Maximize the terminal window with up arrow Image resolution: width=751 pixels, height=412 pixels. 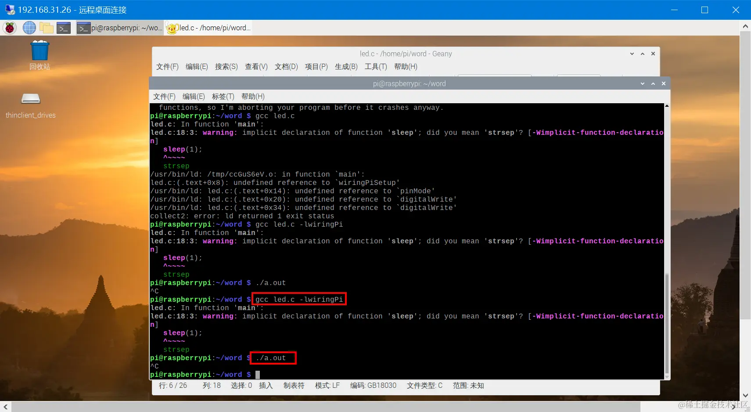[653, 83]
